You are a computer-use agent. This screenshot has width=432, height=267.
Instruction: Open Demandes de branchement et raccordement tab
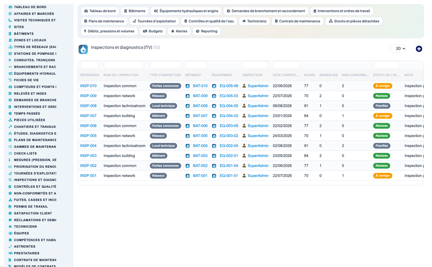pyautogui.click(x=266, y=11)
